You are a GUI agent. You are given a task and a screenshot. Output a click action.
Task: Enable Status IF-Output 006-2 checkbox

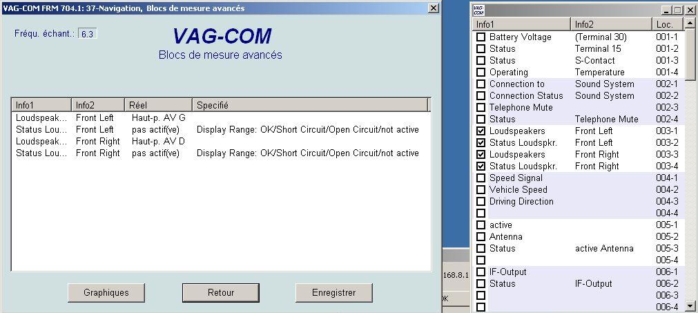coord(481,283)
